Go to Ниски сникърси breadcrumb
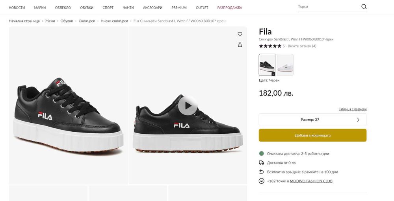394x201 pixels. tap(114, 21)
